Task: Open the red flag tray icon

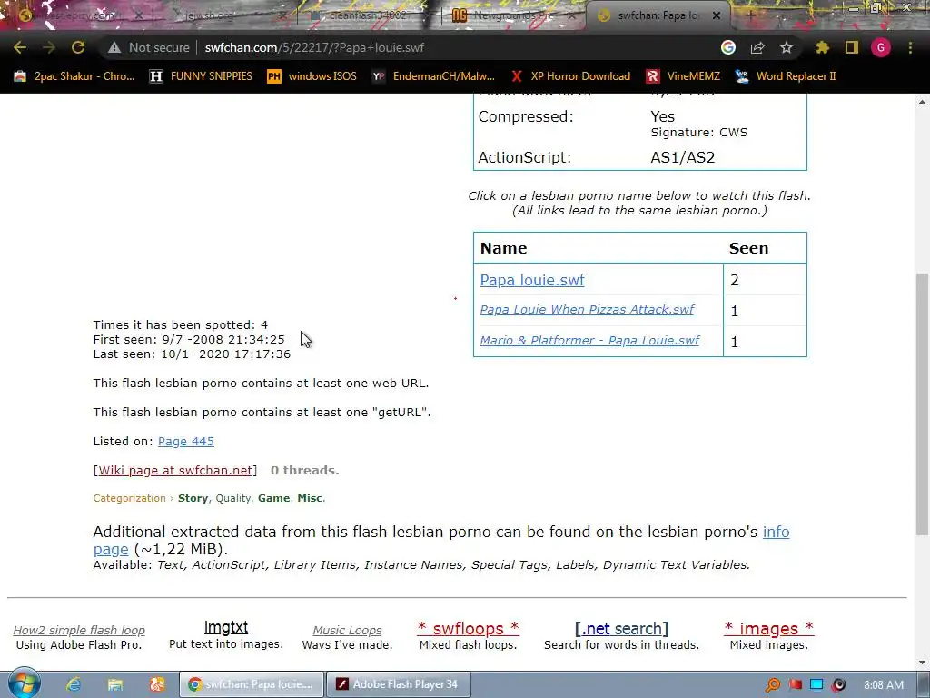Action: pos(795,685)
